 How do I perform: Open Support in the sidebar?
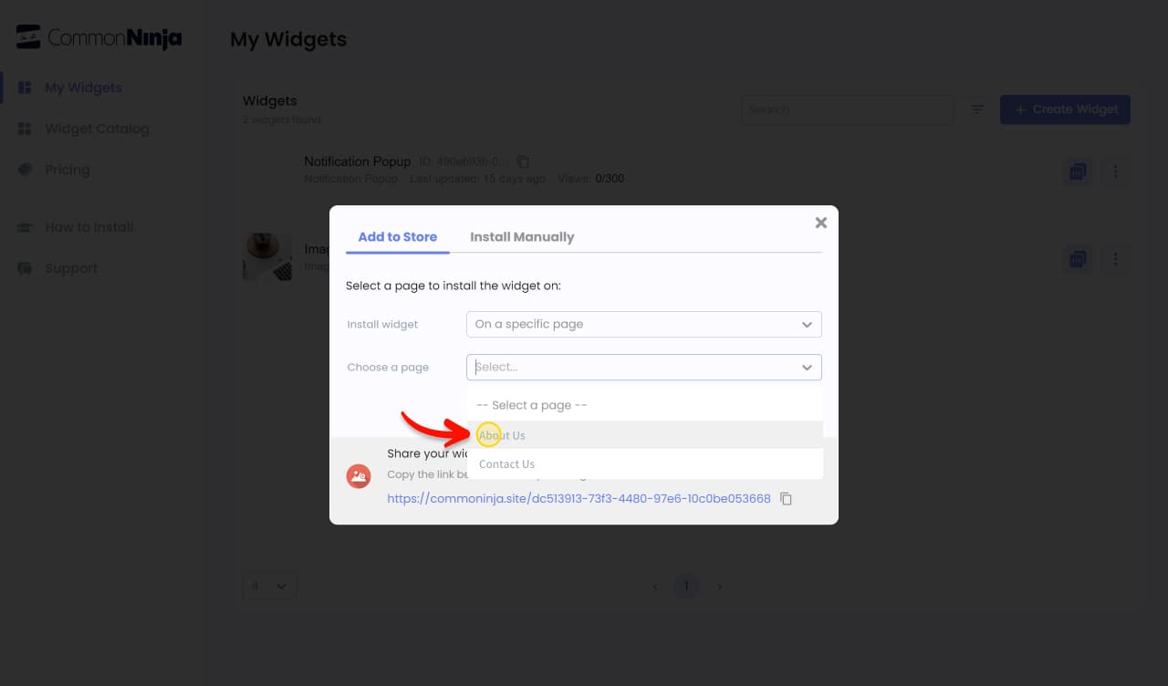coord(71,268)
